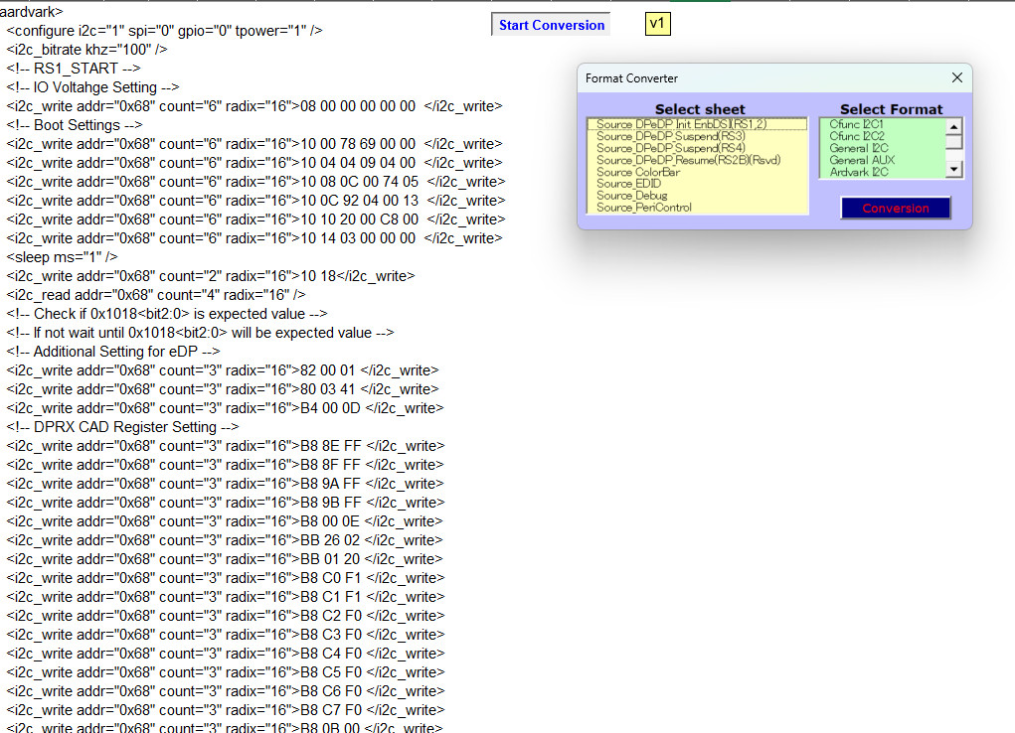
Task: Pick Source_PeriControl from sheet list
Action: tap(644, 208)
